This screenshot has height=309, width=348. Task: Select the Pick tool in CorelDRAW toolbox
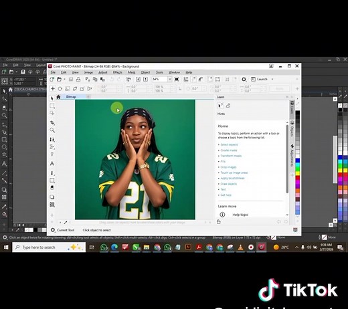click(4, 91)
